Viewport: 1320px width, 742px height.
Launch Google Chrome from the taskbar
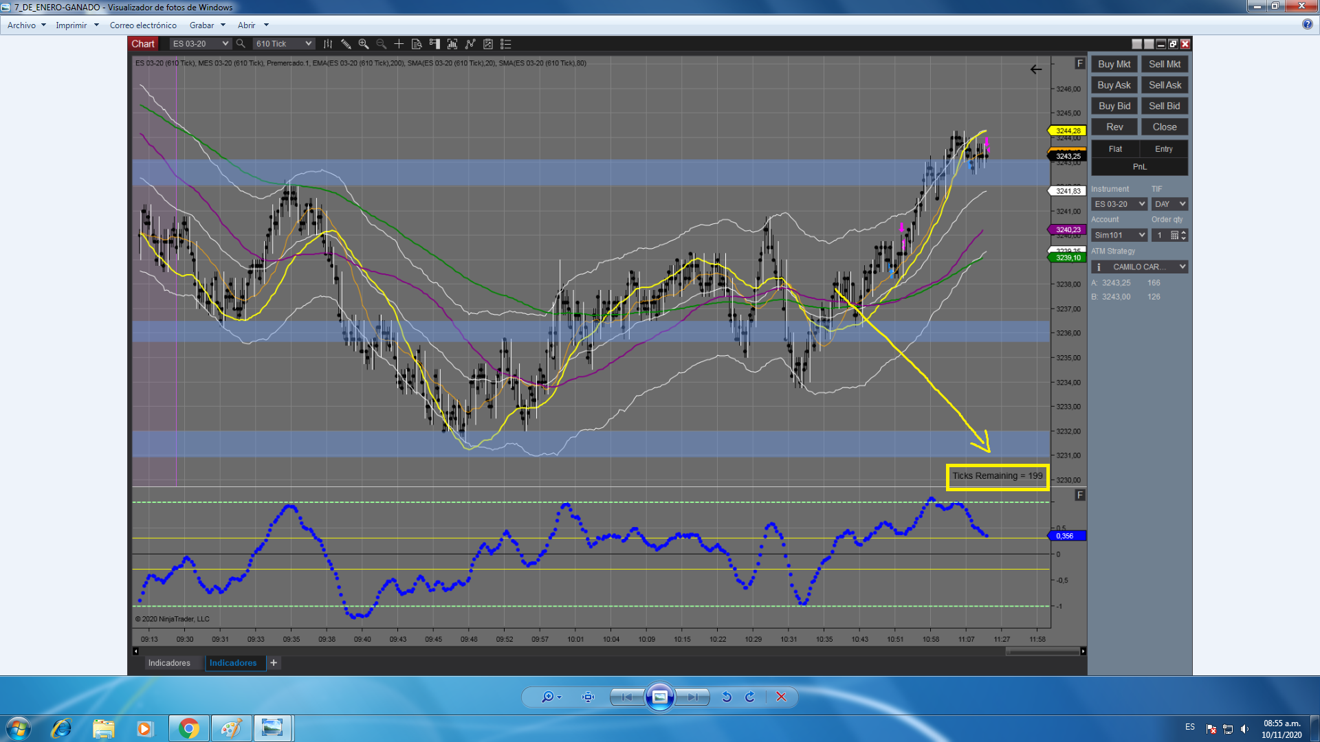click(x=188, y=728)
